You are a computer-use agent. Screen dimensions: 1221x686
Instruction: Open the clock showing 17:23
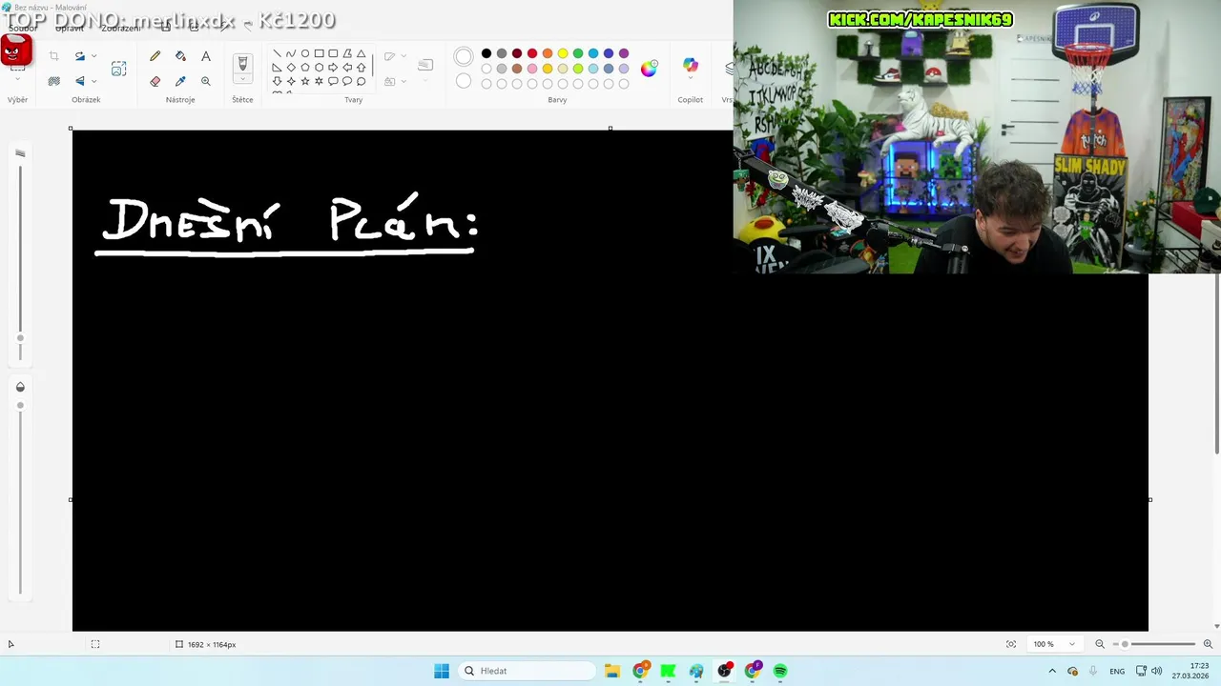[x=1190, y=671]
